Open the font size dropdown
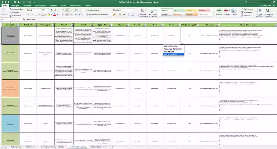 click(x=48, y=10)
